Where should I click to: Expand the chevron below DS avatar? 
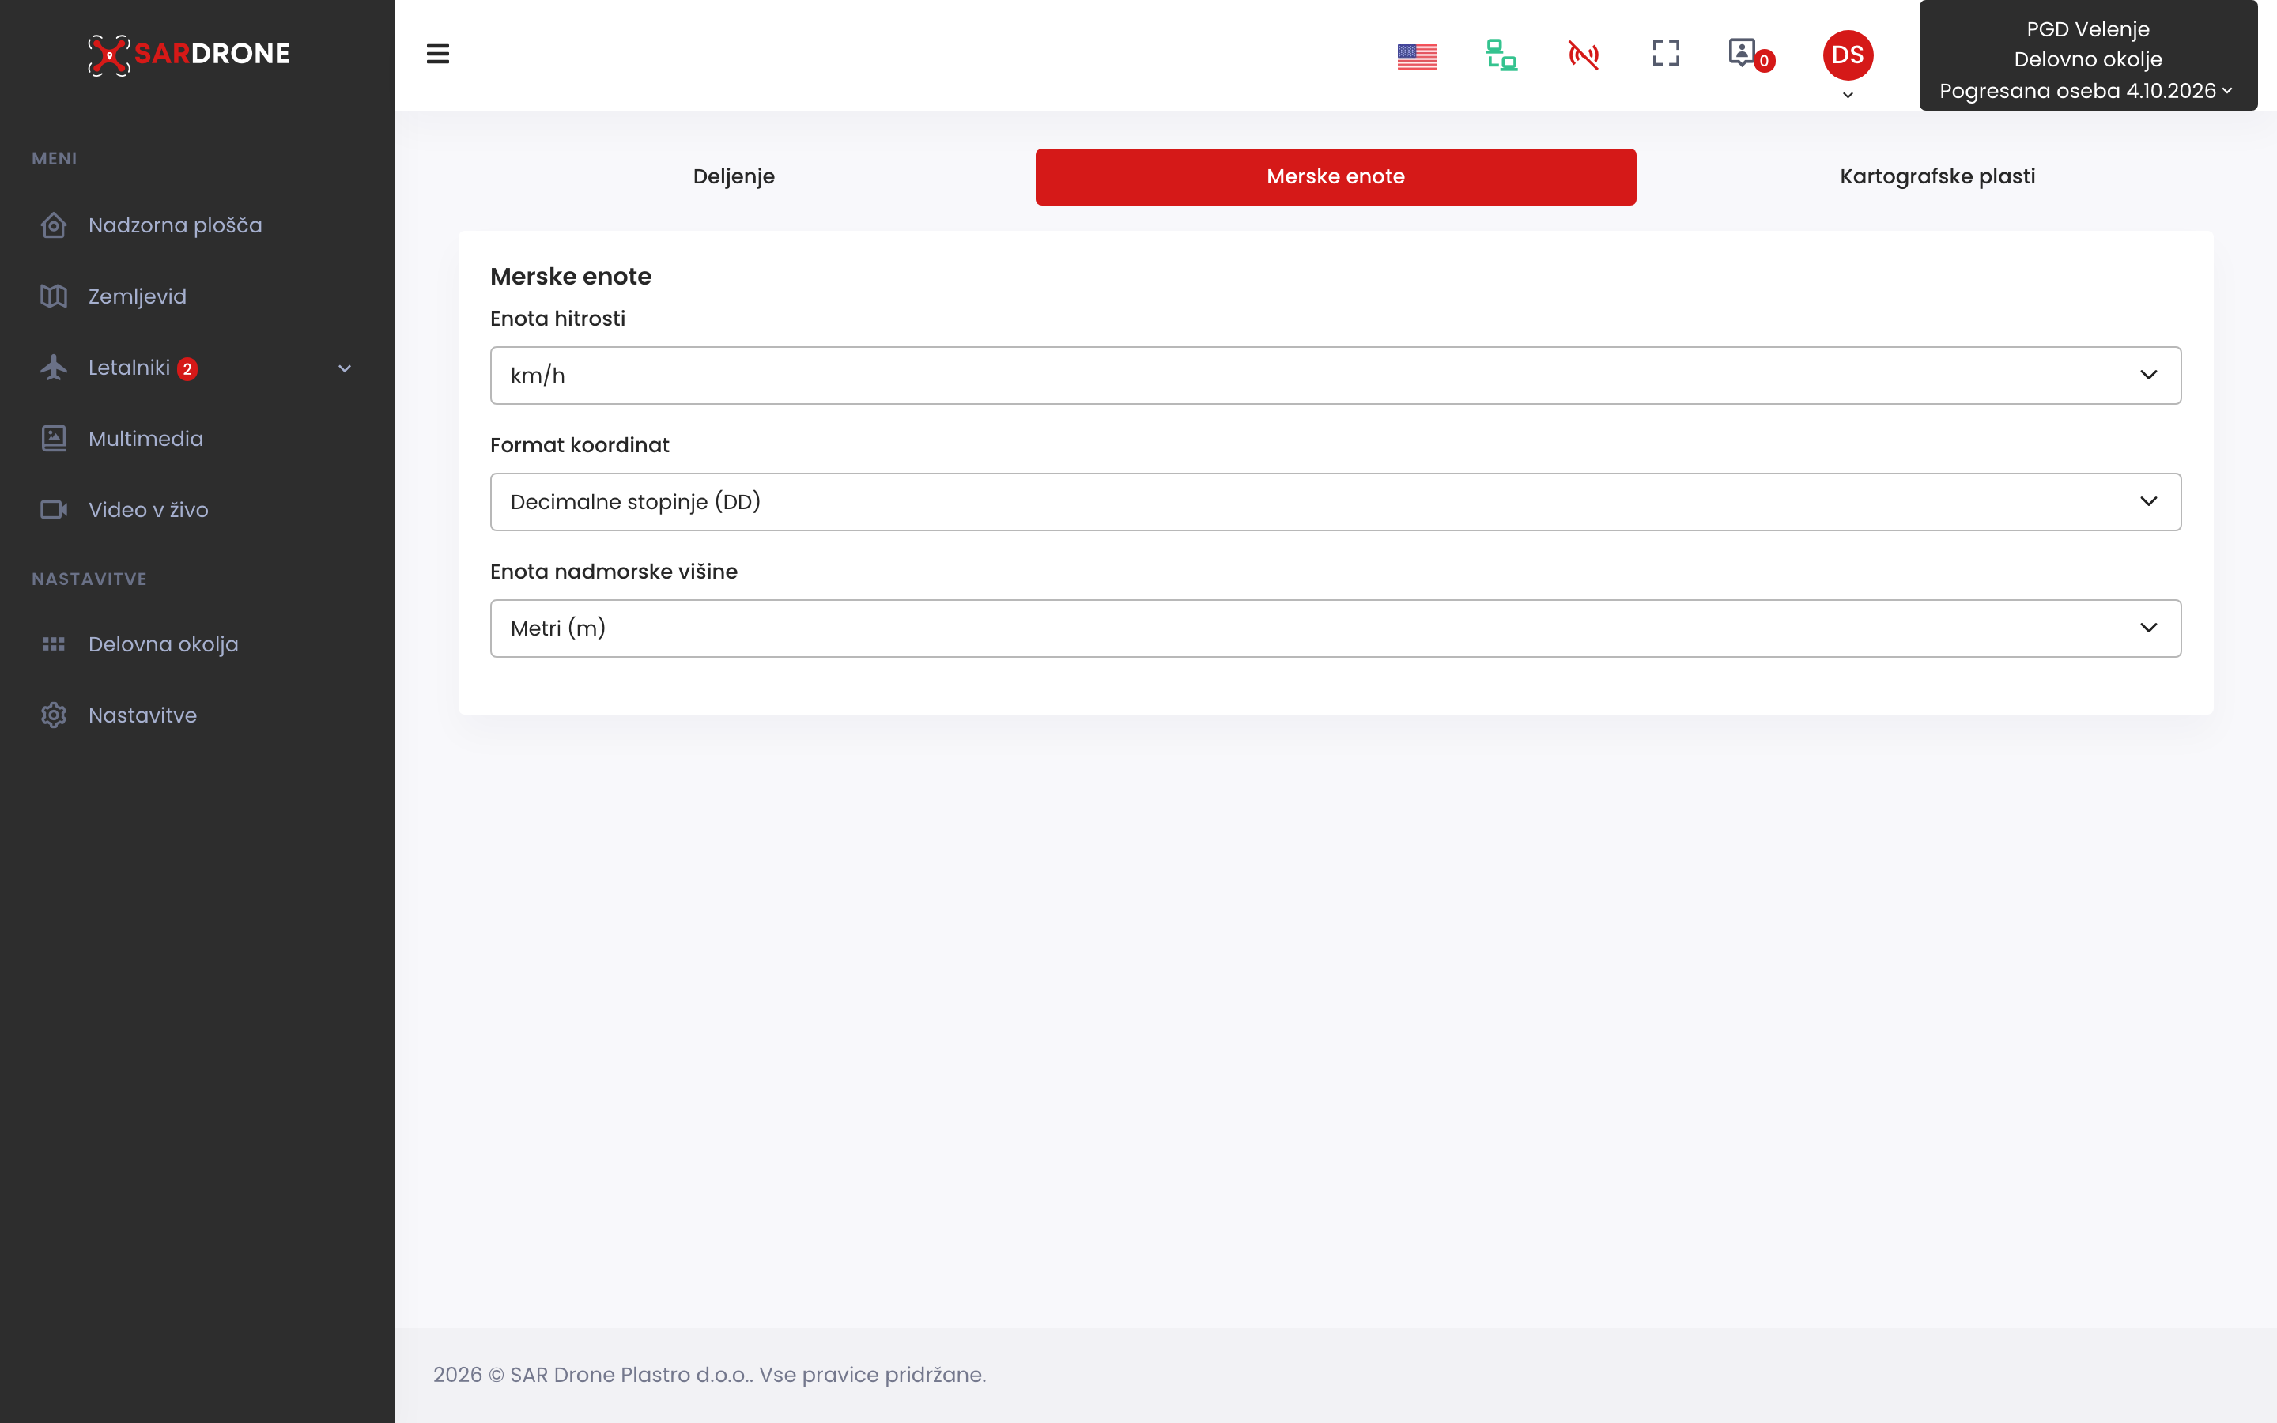click(x=1848, y=95)
